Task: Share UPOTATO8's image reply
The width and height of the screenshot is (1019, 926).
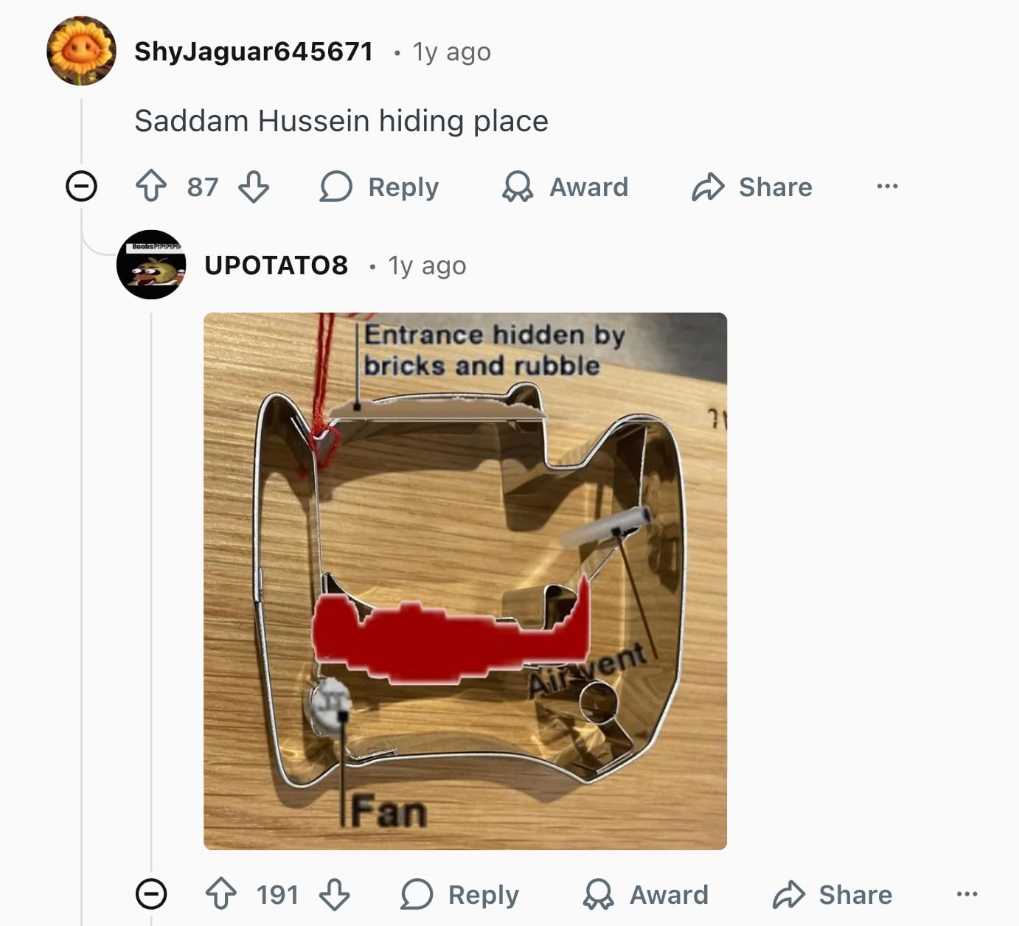Action: click(832, 894)
